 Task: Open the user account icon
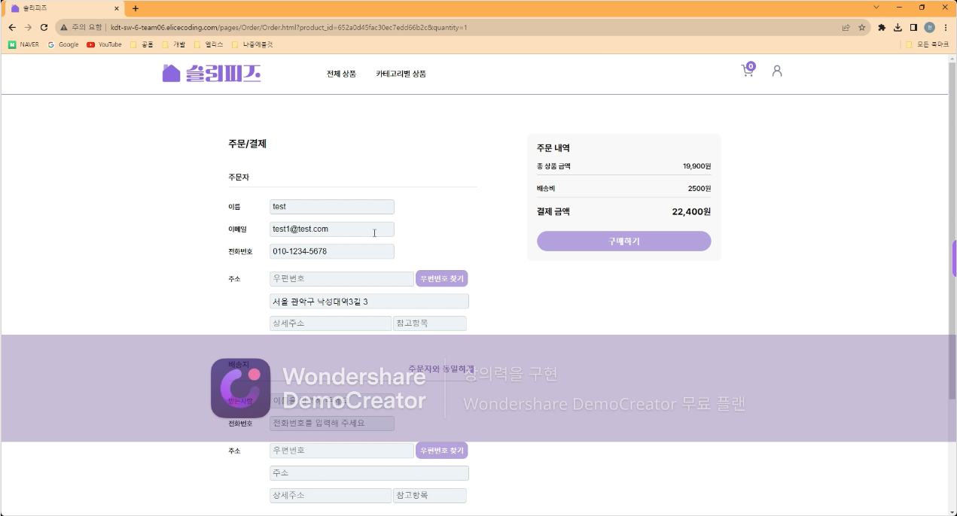[777, 71]
